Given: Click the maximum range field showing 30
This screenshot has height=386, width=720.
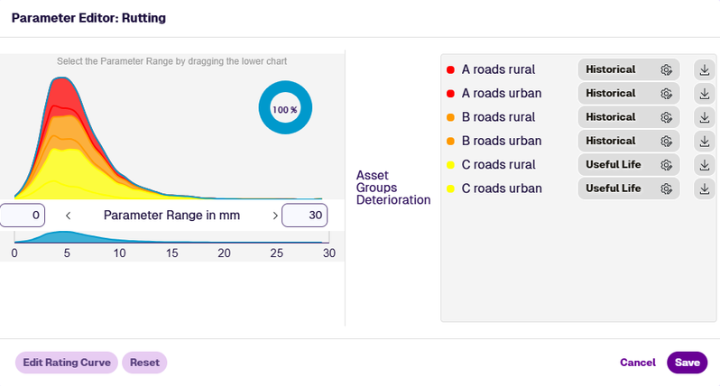Looking at the screenshot, I should [x=304, y=216].
